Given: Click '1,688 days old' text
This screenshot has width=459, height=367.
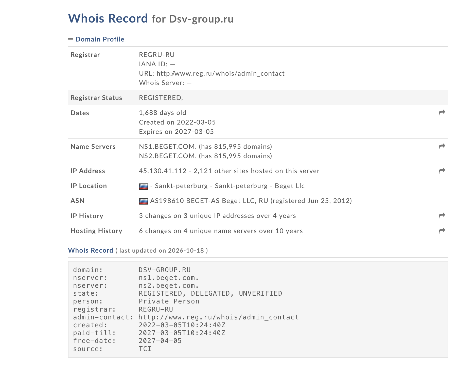Looking at the screenshot, I should click(x=163, y=113).
